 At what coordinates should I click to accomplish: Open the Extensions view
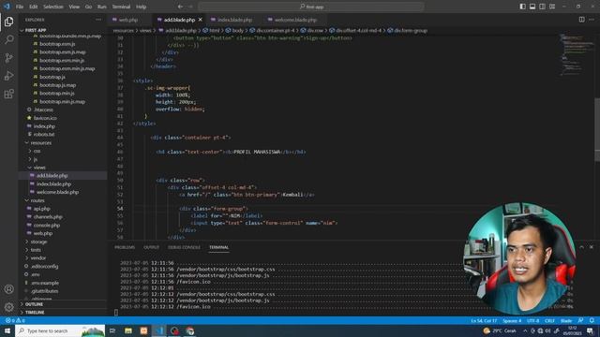(8, 94)
